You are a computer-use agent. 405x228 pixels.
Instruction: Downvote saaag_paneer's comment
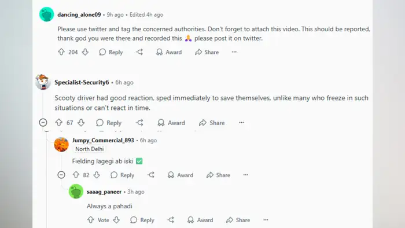[x=116, y=220]
